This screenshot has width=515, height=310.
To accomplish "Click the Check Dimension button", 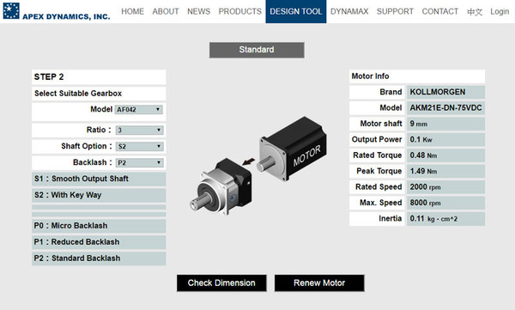I will [x=221, y=283].
